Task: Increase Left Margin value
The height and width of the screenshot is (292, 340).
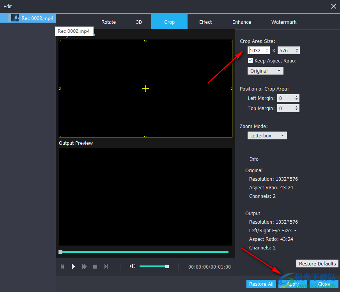Action: 296,96
